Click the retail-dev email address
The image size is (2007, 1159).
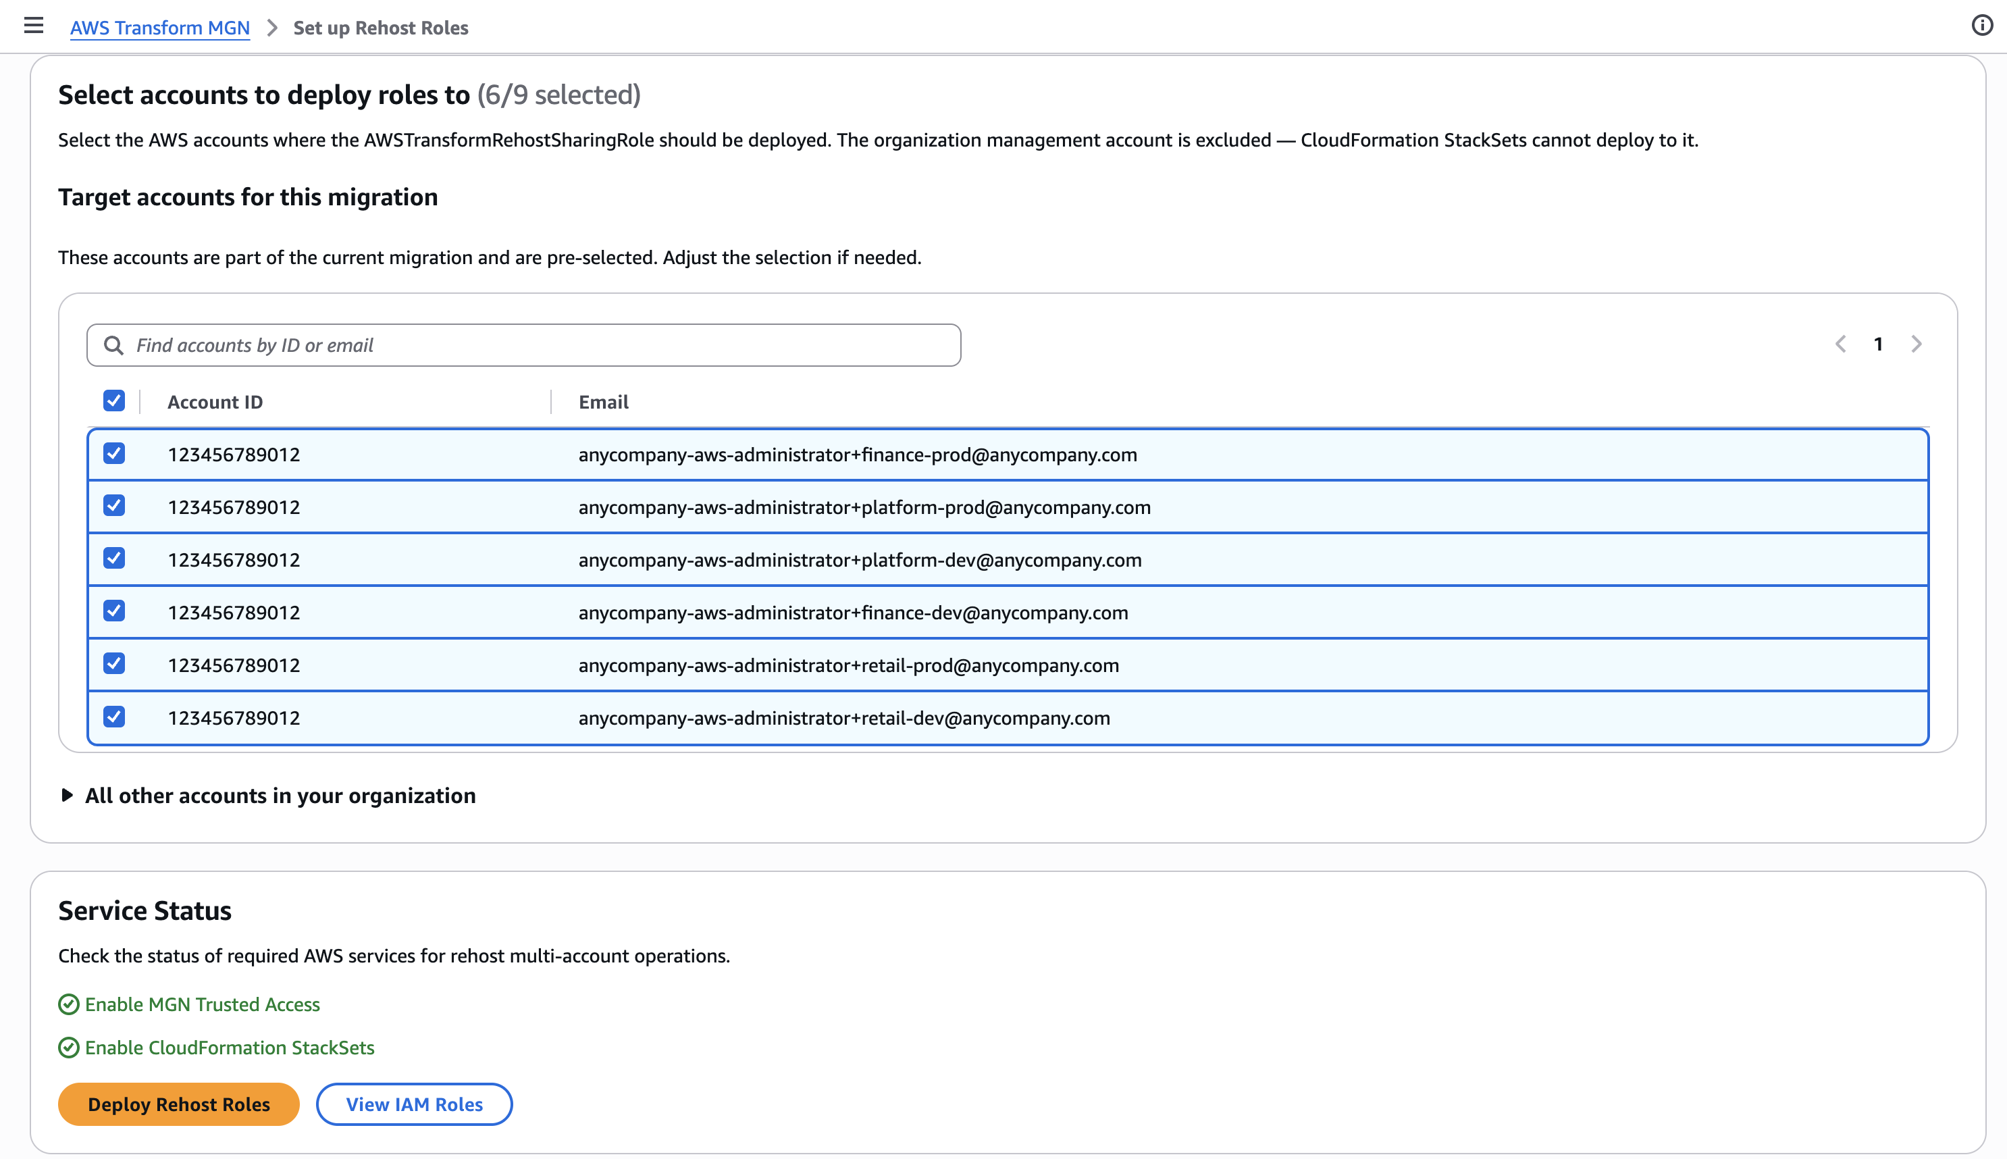[x=844, y=717]
